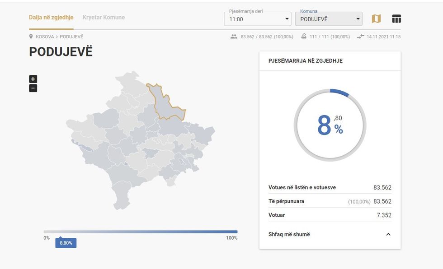Screen dimensions: 443x269
Task: Go to KOSOVA in the breadcrumb
Action: 45,37
